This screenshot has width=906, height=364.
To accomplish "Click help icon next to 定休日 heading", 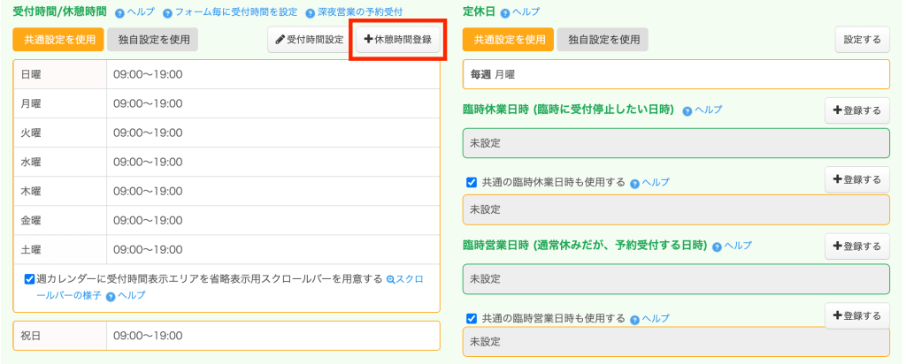I will 505,13.
